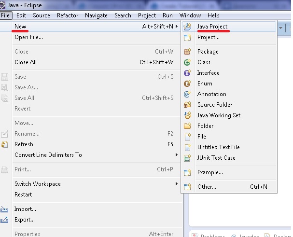293x237 pixels.
Task: Select Java Project in New submenu
Action: [x=229, y=27]
